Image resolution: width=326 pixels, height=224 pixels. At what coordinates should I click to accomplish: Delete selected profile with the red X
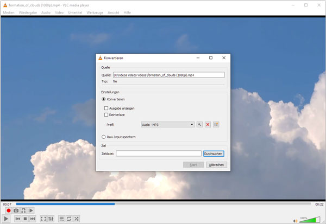point(208,125)
